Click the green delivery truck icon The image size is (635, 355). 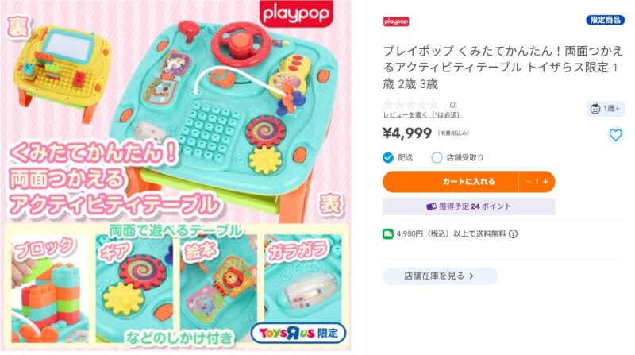387,233
